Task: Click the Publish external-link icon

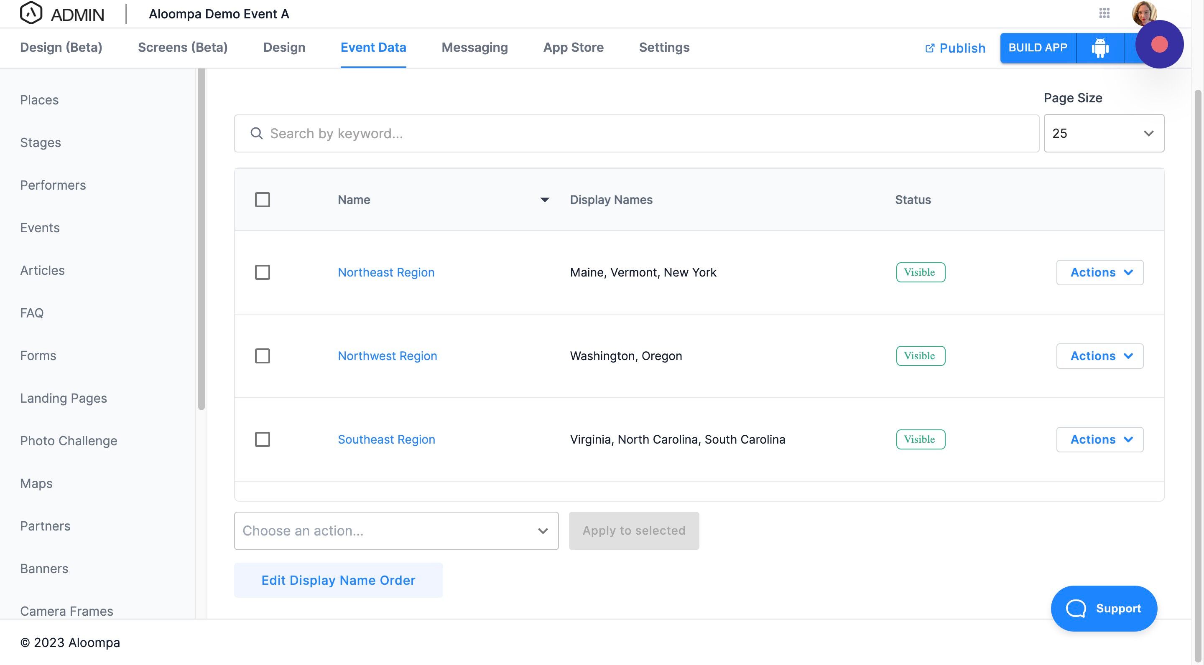Action: 930,48
